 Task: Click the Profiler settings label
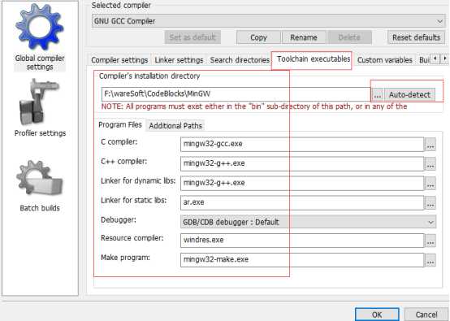pos(40,133)
